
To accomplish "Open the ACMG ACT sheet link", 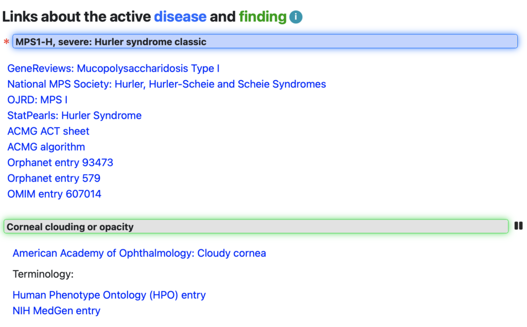I will [48, 131].
